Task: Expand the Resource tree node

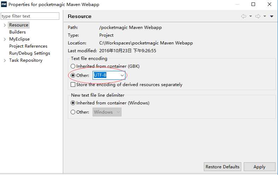Action: [5, 25]
